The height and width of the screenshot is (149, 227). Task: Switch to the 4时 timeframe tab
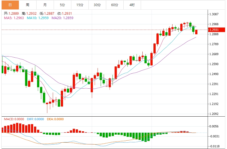click(132, 5)
